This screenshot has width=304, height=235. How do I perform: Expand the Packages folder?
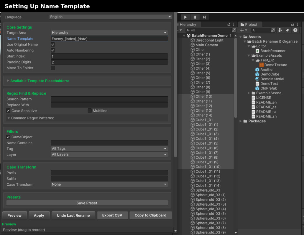tap(241, 121)
